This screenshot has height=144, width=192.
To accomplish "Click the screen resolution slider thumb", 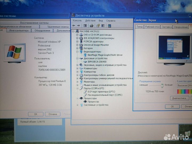I will pos(162,86).
